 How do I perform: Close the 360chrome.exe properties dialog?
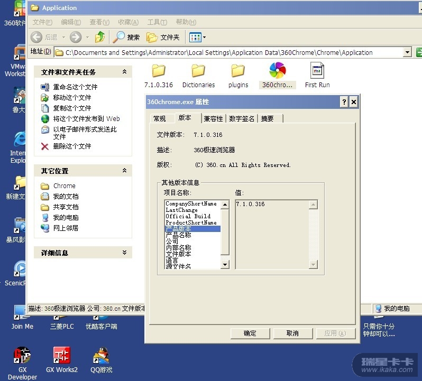click(354, 102)
